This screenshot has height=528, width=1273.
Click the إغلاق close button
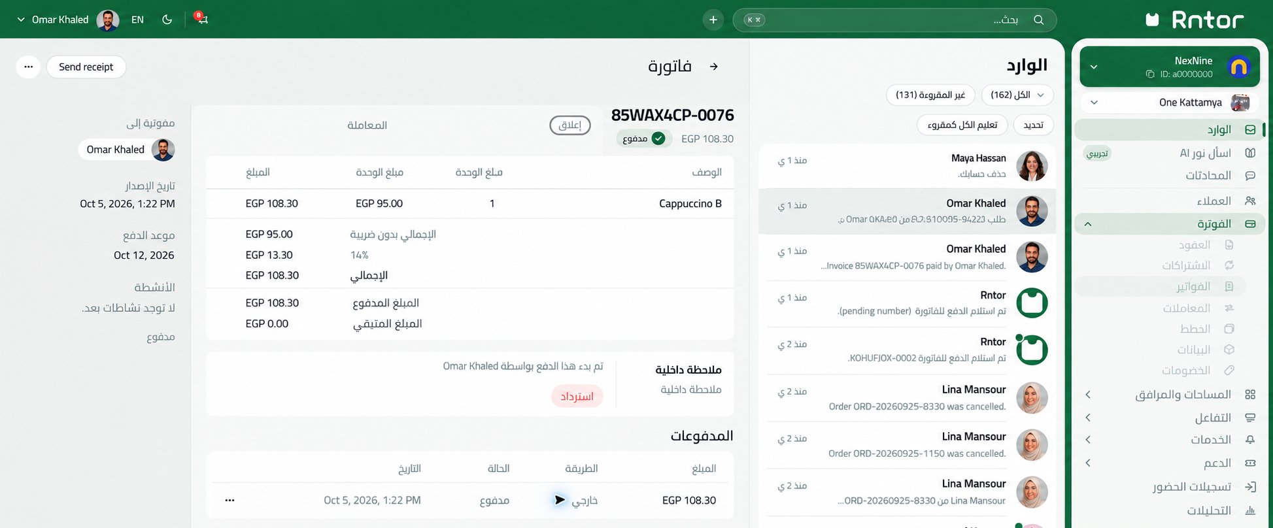pyautogui.click(x=570, y=125)
